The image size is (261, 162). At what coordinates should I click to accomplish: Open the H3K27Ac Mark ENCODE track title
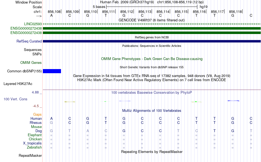click(x=152, y=80)
